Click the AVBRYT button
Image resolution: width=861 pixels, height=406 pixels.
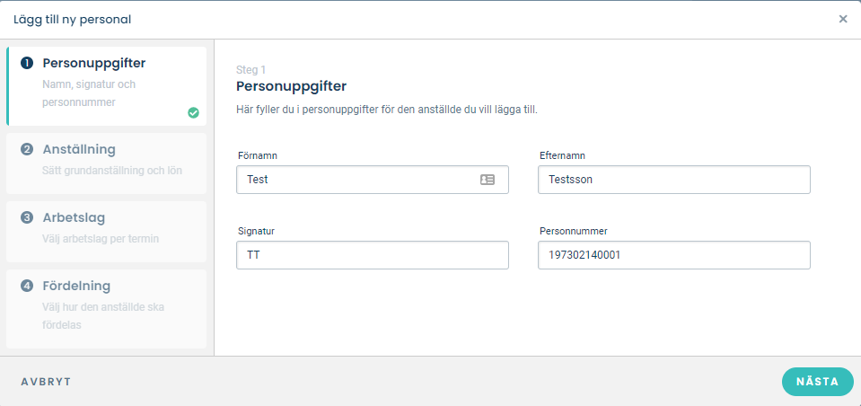pos(46,382)
